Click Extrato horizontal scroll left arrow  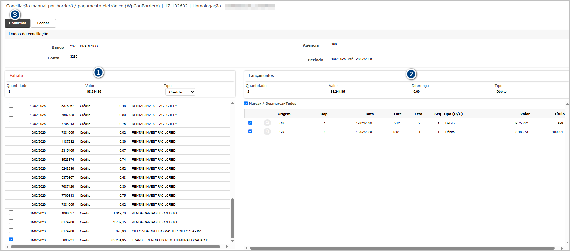(x=7, y=247)
